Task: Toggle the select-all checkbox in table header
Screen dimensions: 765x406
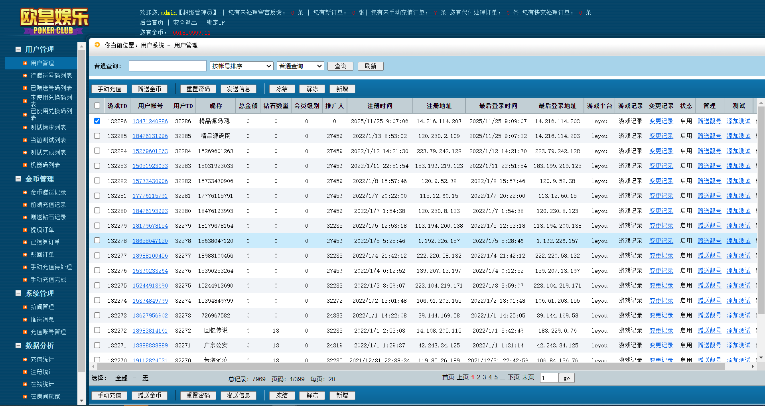Action: point(97,106)
